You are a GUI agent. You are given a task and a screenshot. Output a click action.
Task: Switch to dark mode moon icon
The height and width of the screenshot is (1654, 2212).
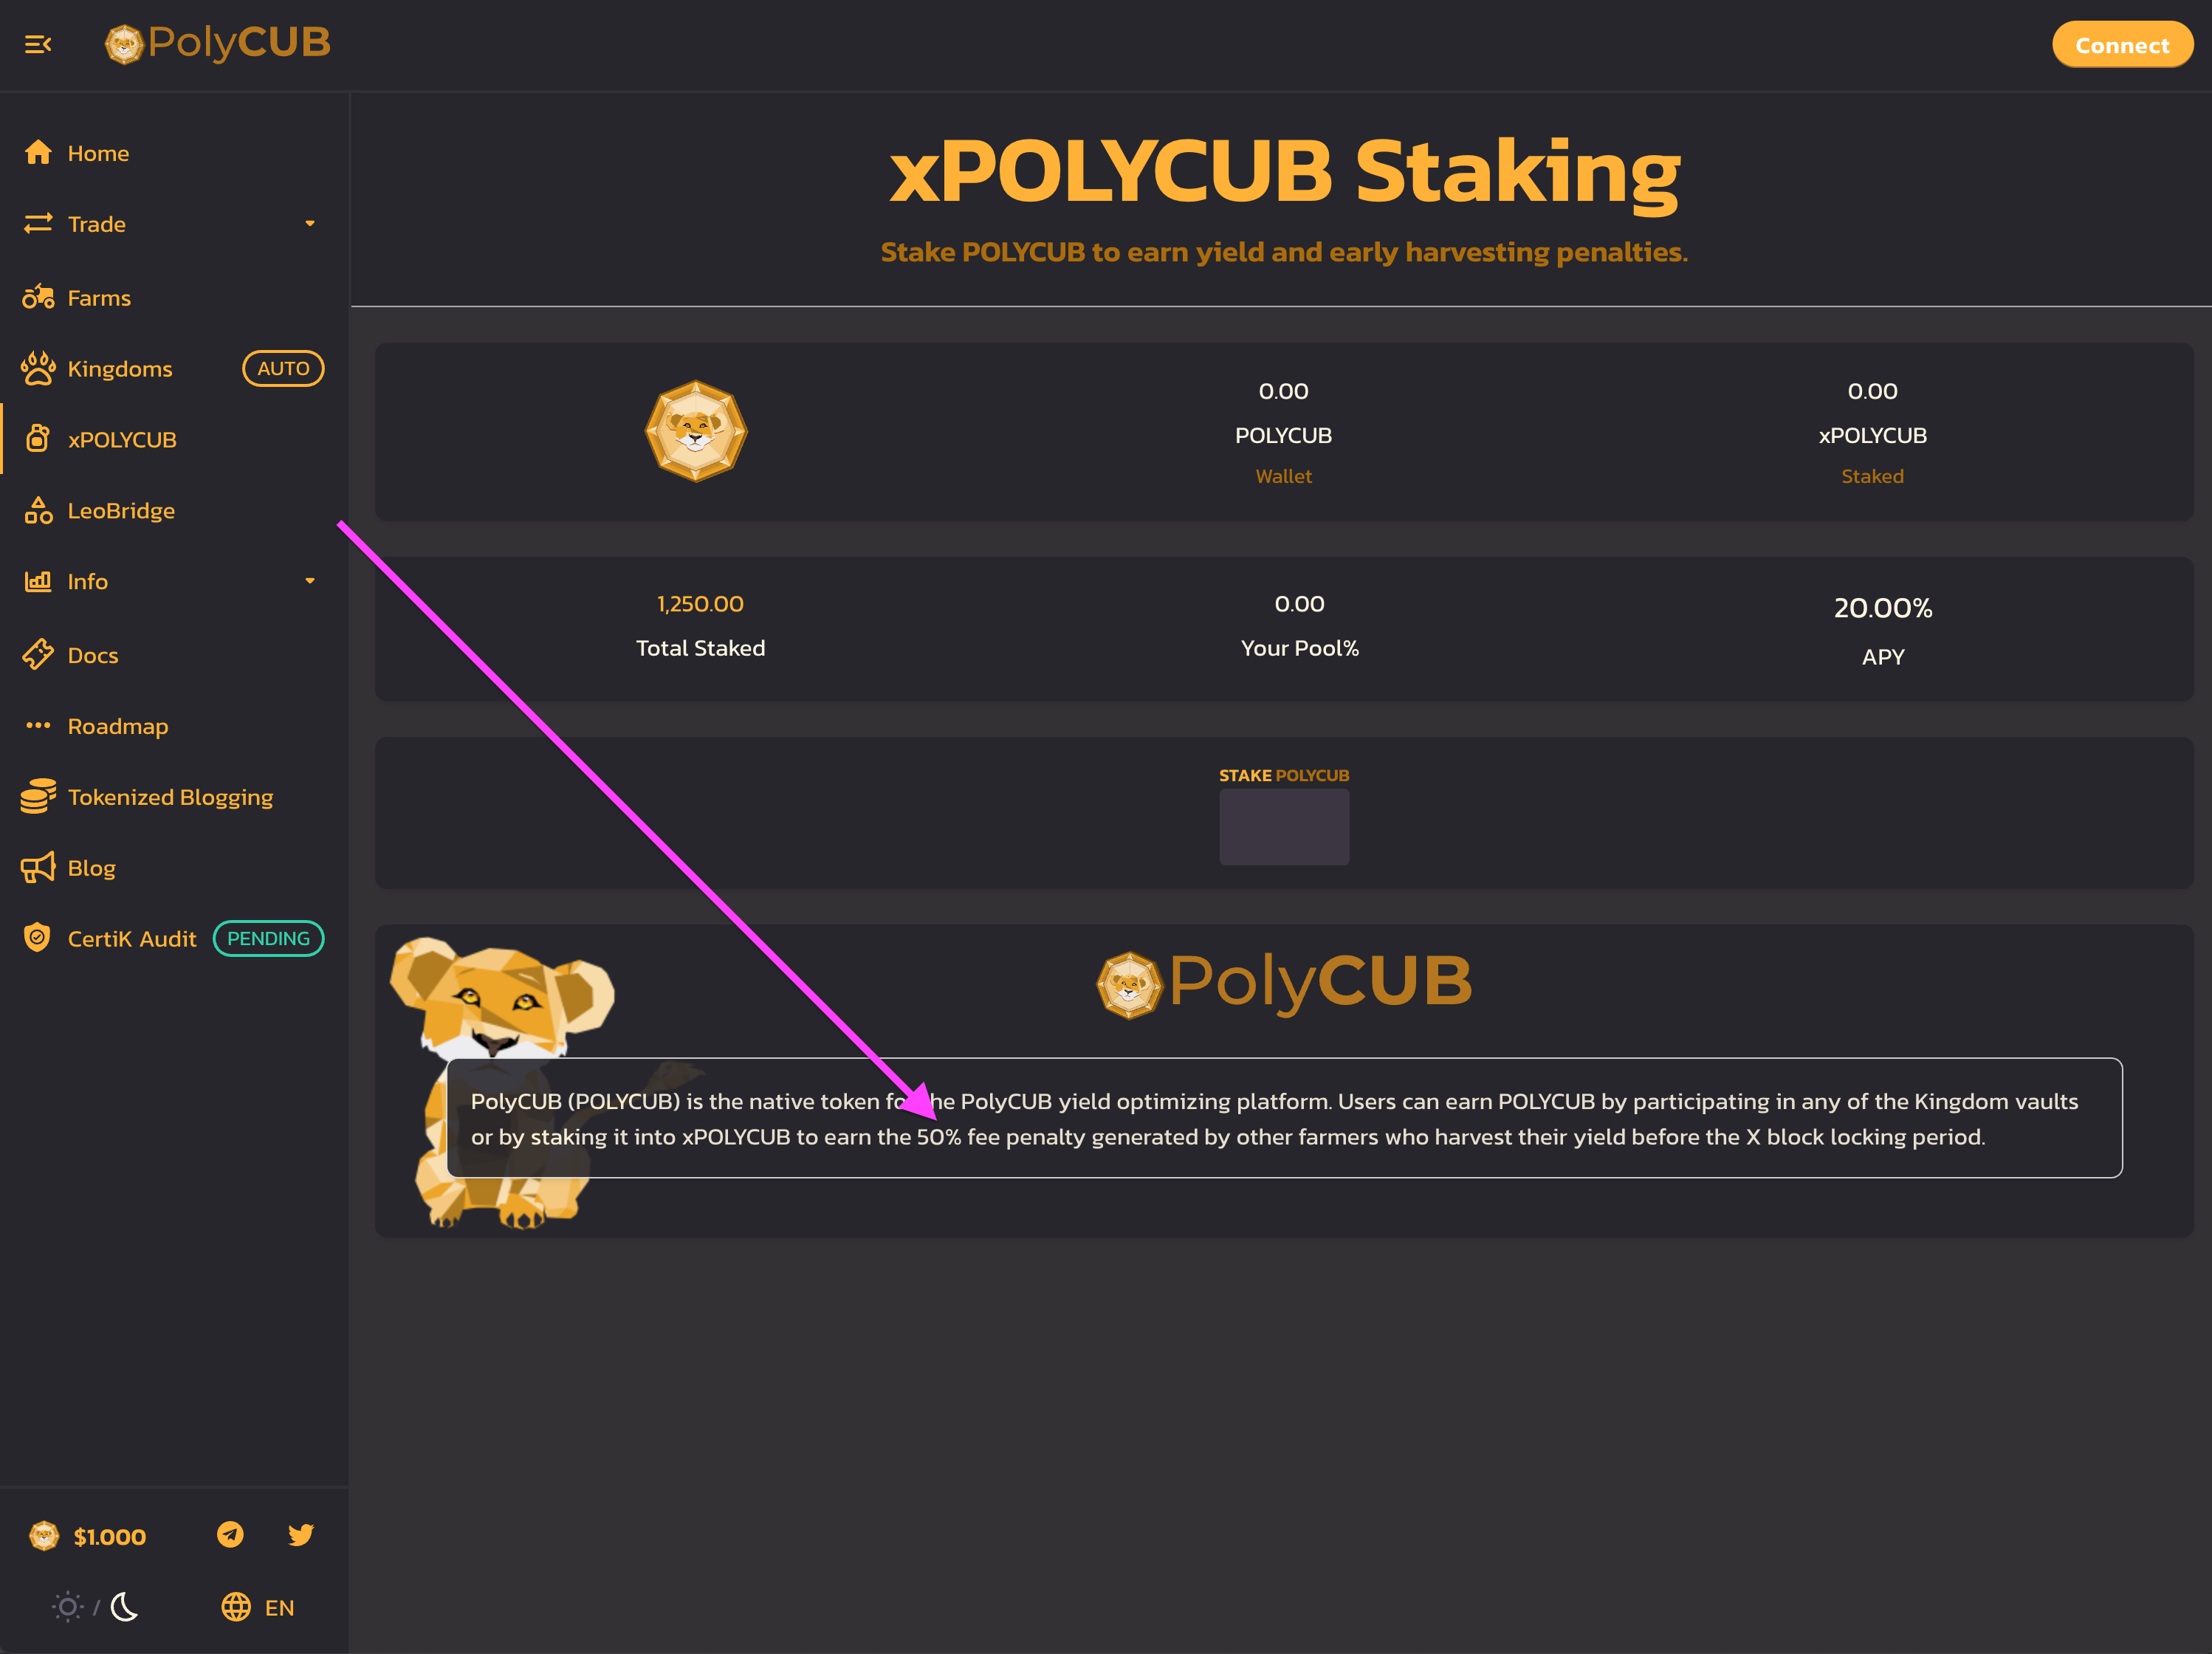pos(124,1607)
